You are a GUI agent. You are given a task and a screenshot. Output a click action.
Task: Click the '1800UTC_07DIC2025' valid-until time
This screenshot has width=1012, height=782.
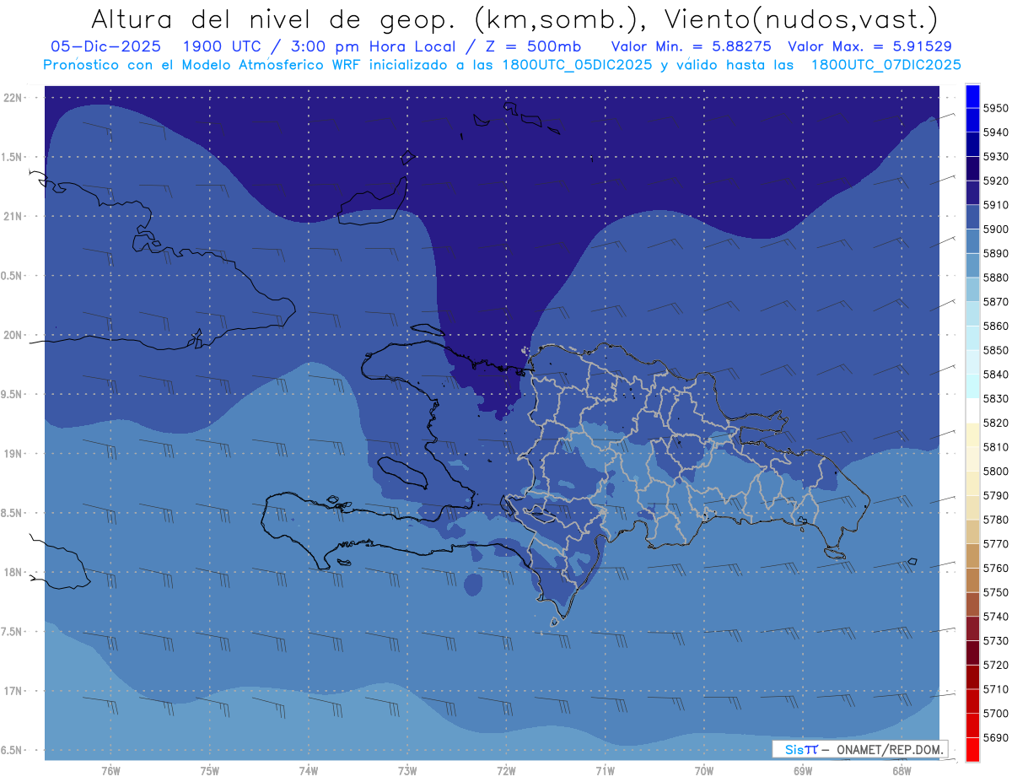(885, 64)
